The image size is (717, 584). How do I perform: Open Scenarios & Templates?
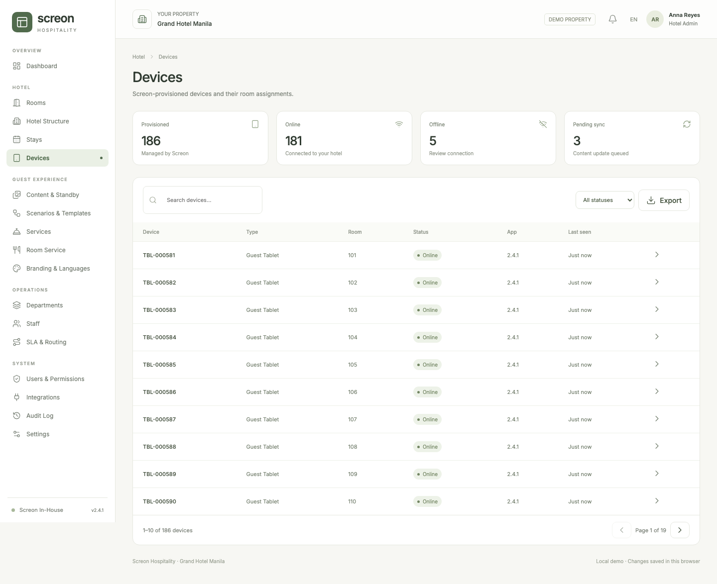click(57, 213)
